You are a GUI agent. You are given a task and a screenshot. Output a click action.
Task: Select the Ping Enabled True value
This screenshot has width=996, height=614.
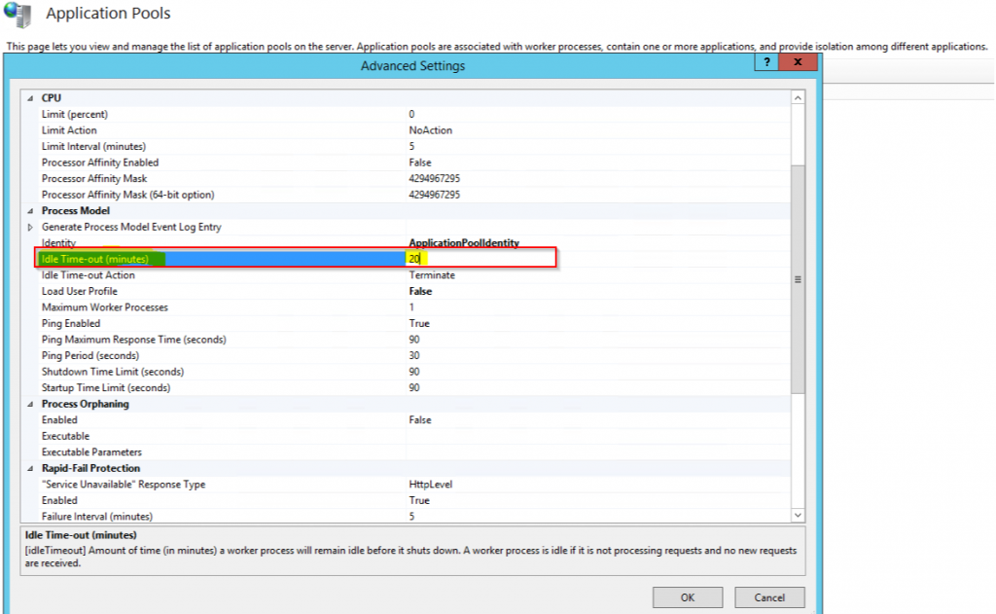419,323
